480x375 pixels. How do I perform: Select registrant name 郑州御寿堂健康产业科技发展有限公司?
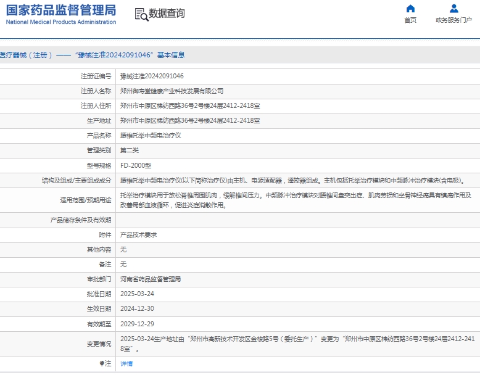[172, 91]
